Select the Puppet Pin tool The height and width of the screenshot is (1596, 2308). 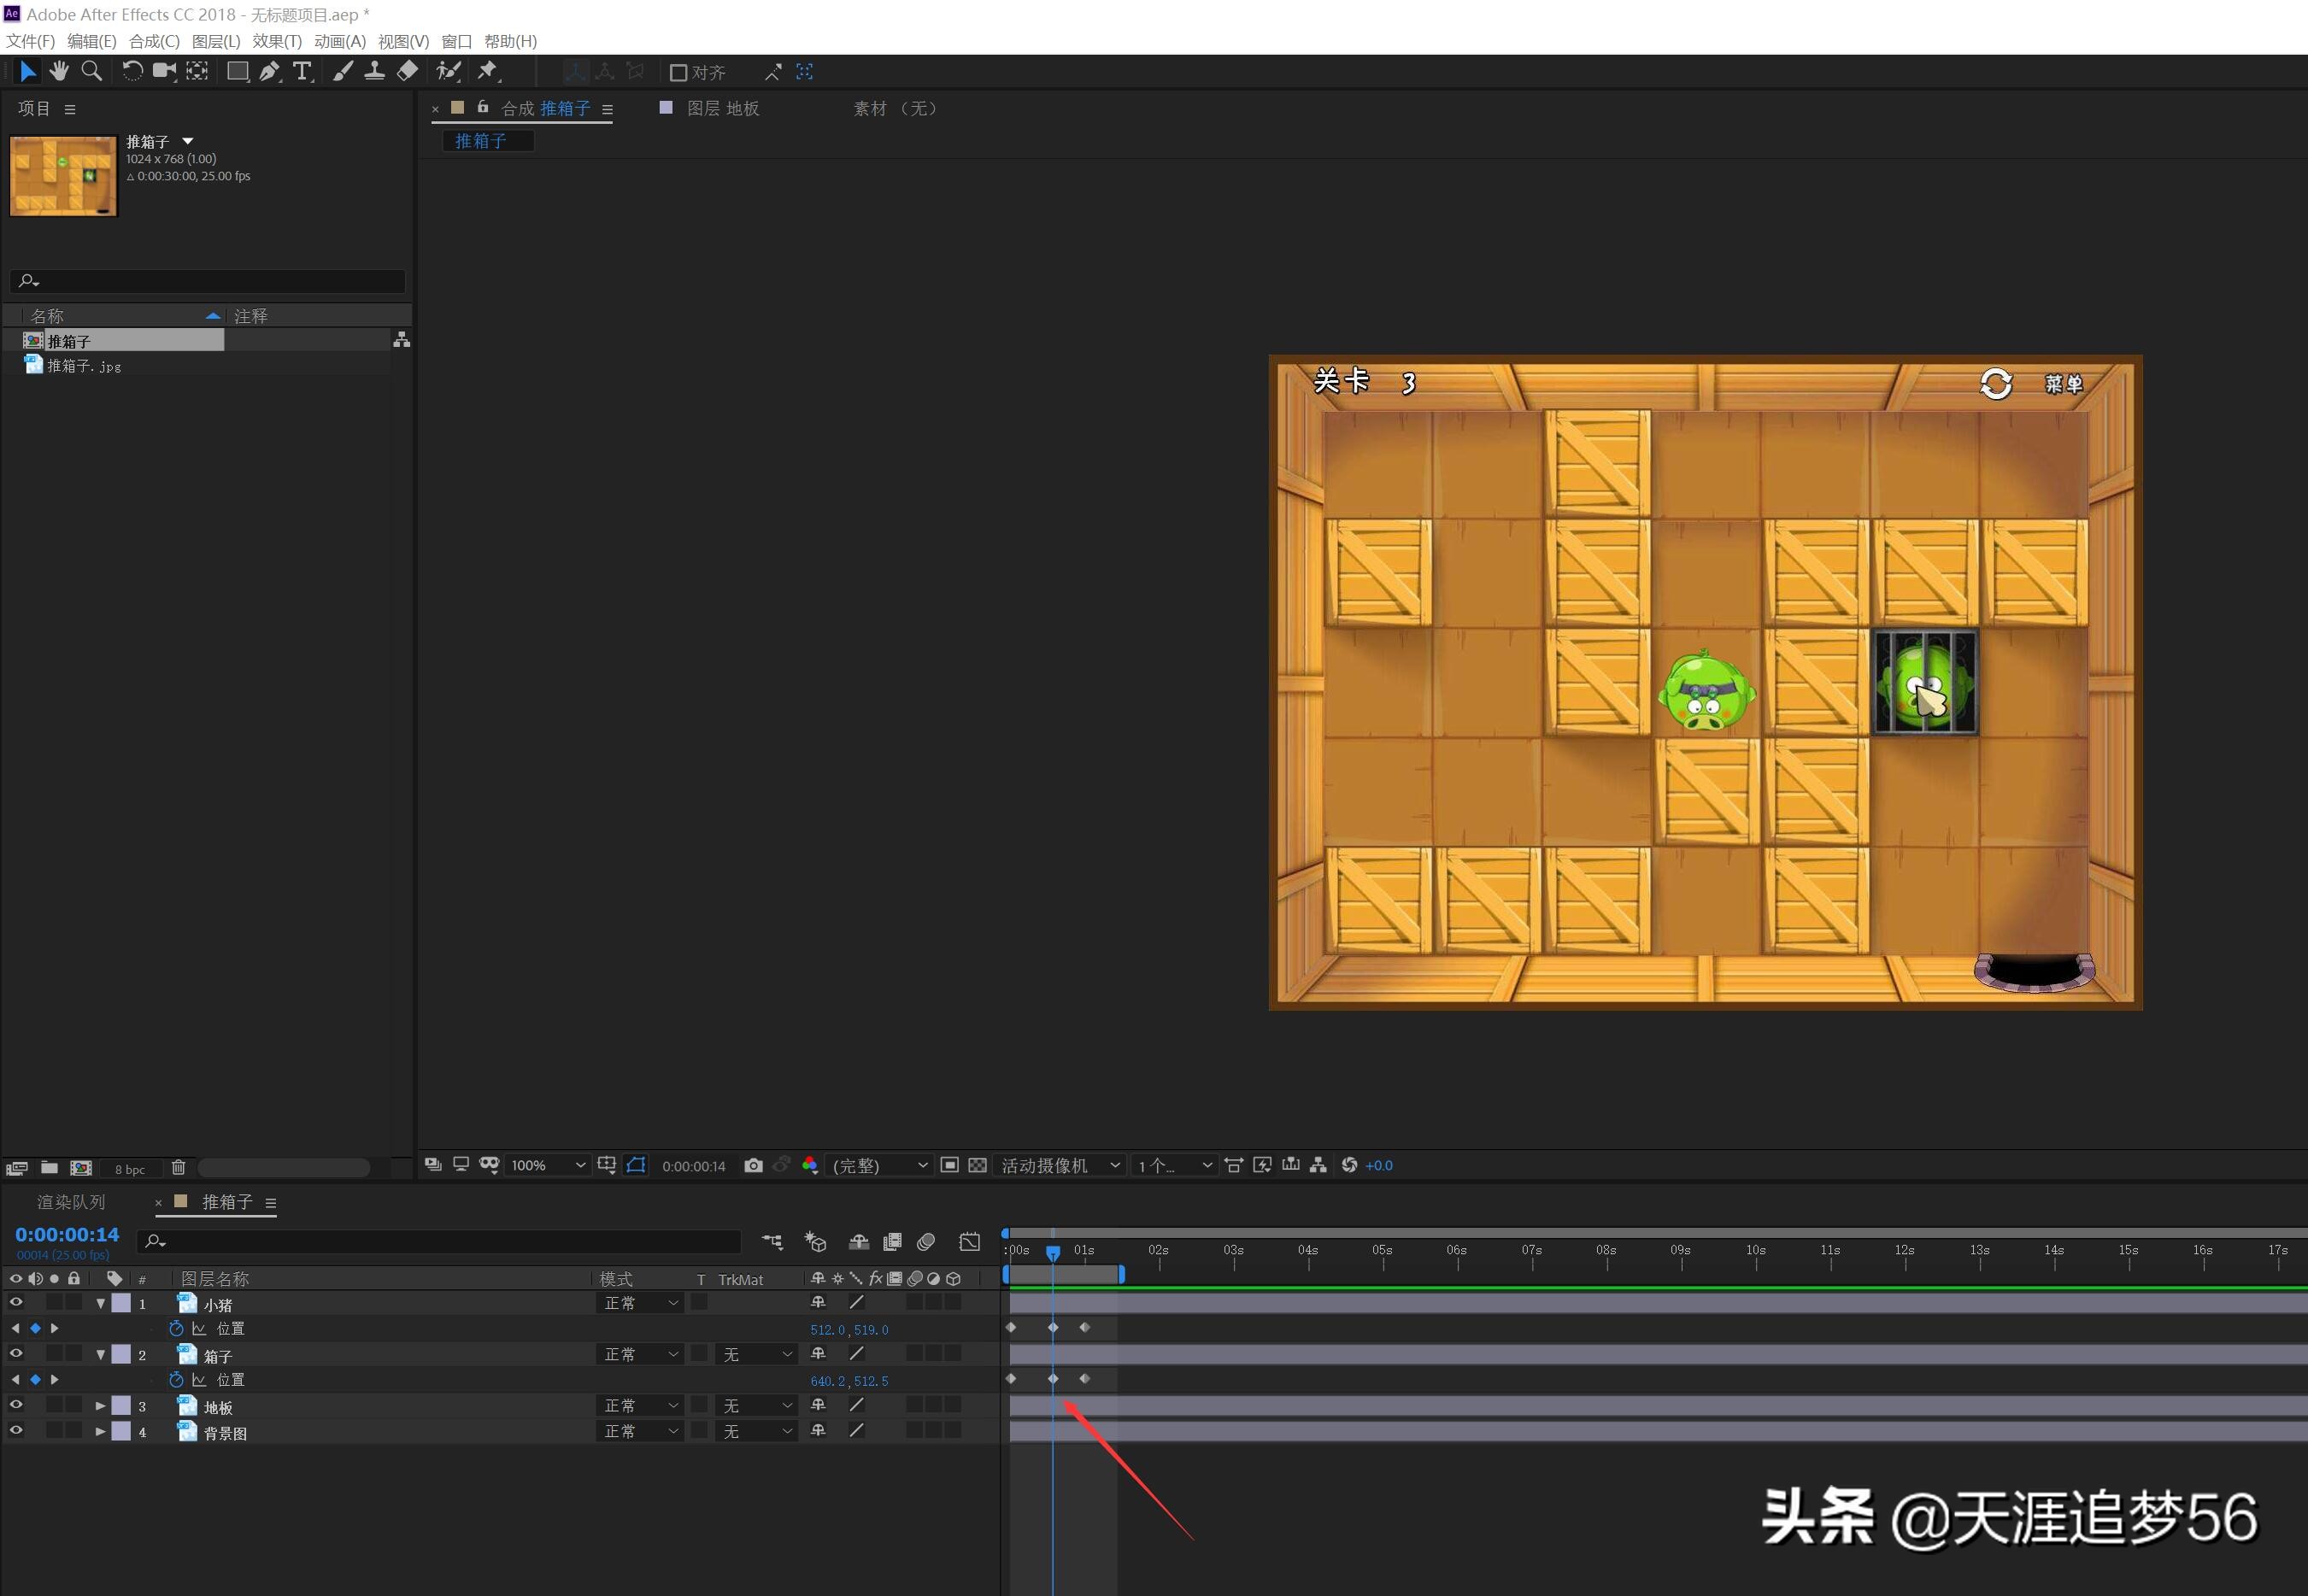pos(487,71)
